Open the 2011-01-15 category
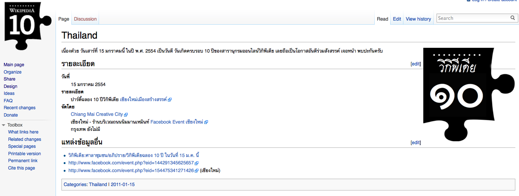 tap(123, 185)
